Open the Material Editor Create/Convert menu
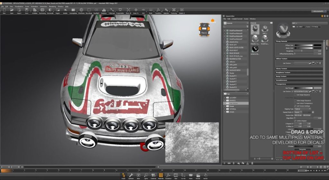The height and width of the screenshot is (180, 329). point(237,19)
